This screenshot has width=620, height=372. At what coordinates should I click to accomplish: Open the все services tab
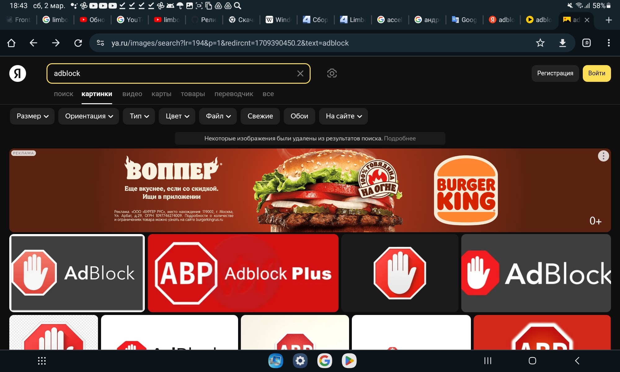[268, 94]
